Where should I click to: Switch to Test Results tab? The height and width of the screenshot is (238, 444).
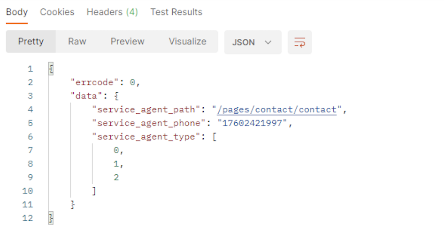[x=176, y=12]
